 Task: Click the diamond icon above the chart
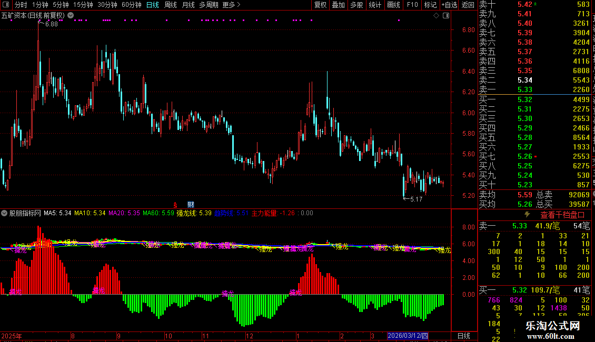point(436,16)
